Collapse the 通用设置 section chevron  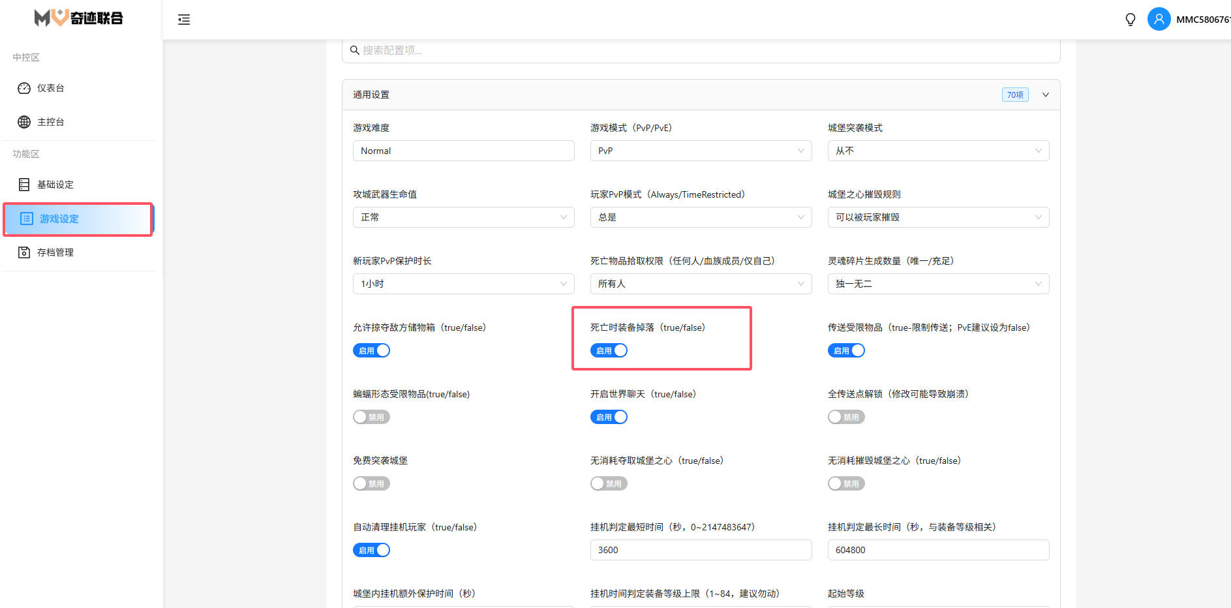pyautogui.click(x=1046, y=95)
